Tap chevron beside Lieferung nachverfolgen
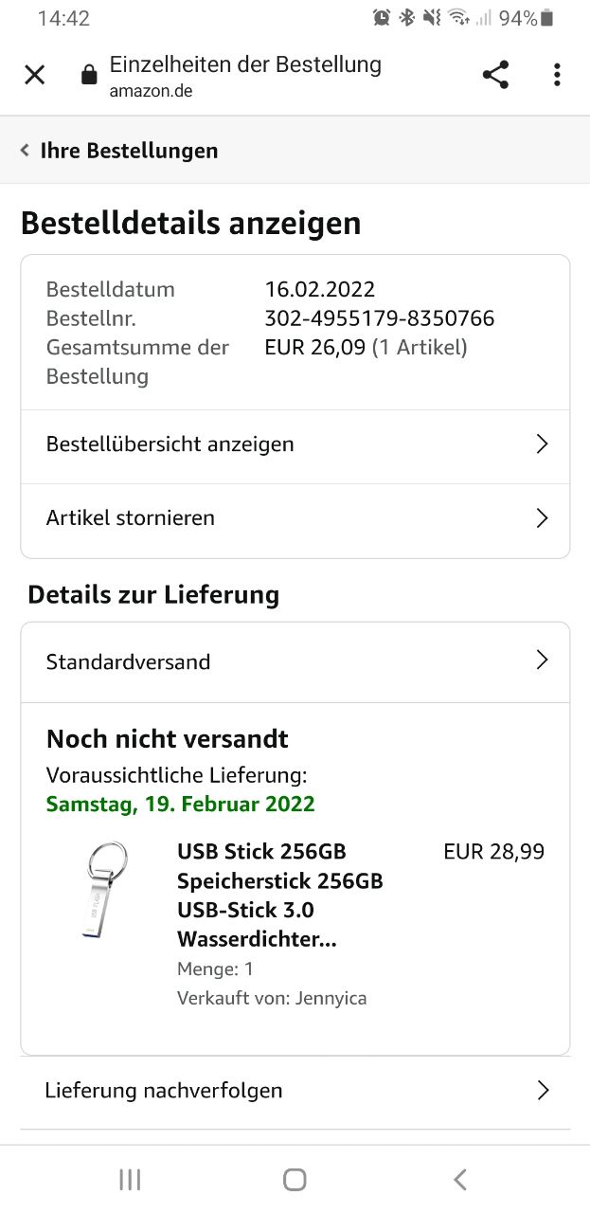This screenshot has width=590, height=1213. (543, 1091)
